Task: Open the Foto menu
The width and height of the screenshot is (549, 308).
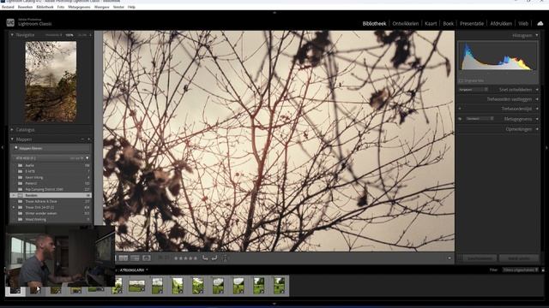Action: click(61, 7)
